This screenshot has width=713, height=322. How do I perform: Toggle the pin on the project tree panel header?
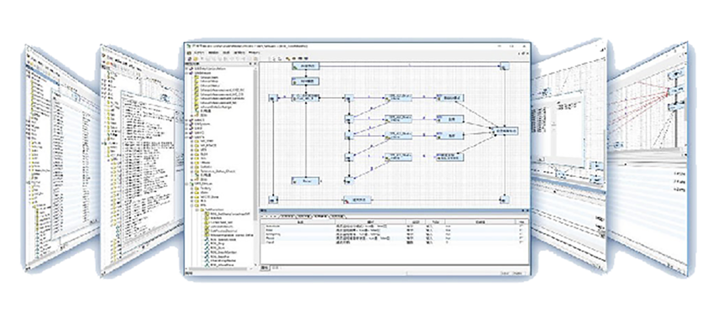point(250,65)
